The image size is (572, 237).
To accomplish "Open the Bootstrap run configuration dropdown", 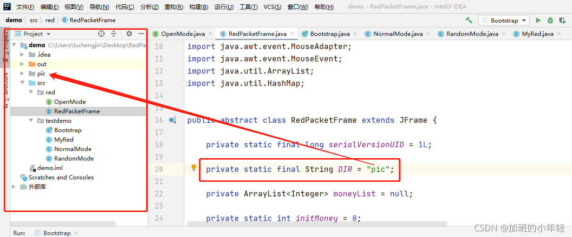I will [x=504, y=20].
